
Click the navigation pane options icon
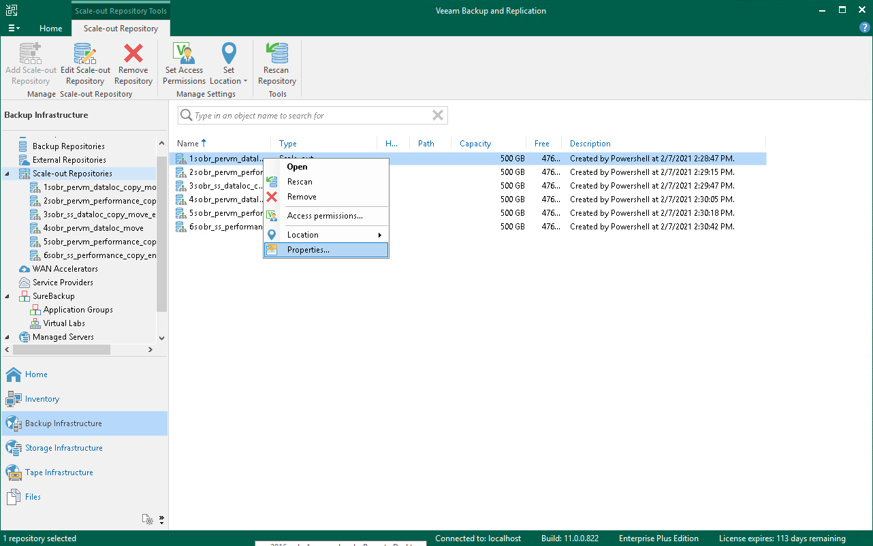click(x=148, y=519)
